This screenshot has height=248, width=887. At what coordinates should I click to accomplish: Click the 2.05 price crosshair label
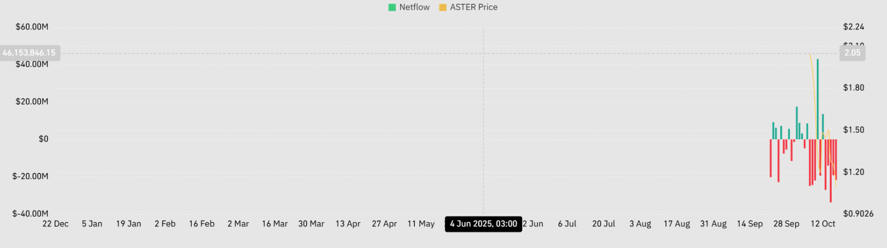click(852, 53)
